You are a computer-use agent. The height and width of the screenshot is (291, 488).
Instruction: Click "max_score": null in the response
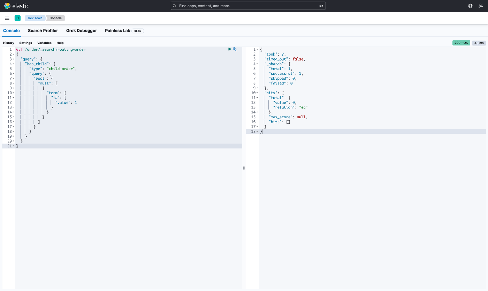tap(288, 117)
